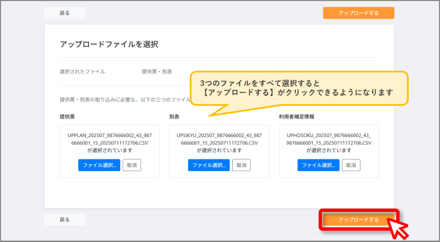Click the bottom highlighted アップロードする button
Viewport: 440px width, 242px height.
tap(358, 220)
